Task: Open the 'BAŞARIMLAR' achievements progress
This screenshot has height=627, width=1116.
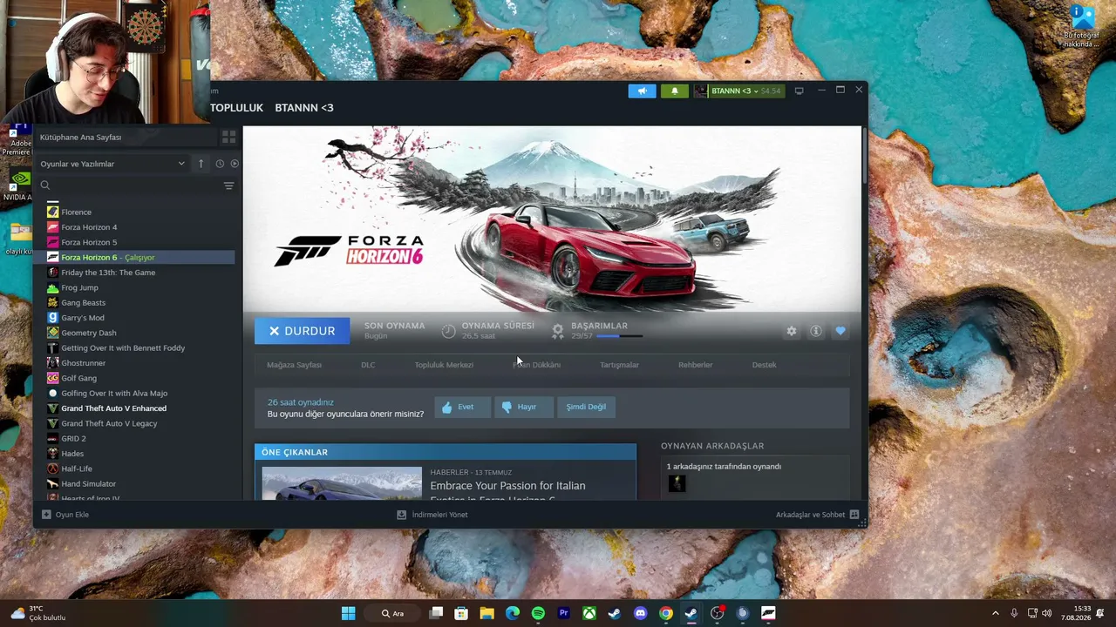Action: 599,331
